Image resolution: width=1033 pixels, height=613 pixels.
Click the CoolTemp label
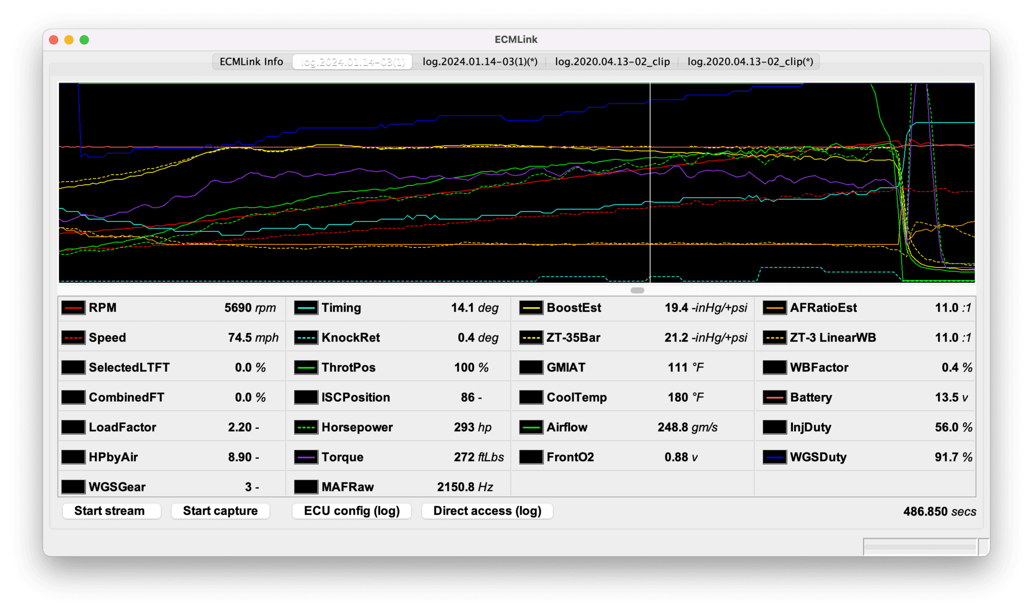[x=576, y=398]
